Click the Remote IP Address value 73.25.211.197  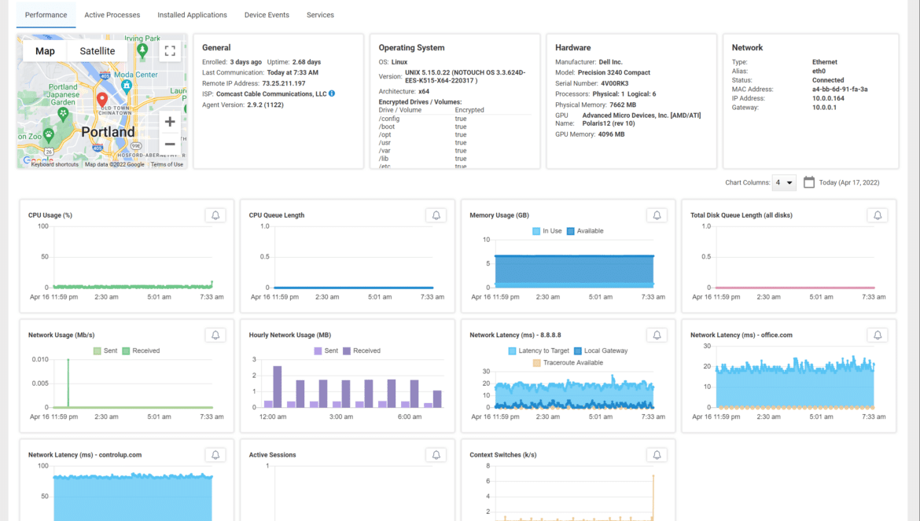click(283, 83)
